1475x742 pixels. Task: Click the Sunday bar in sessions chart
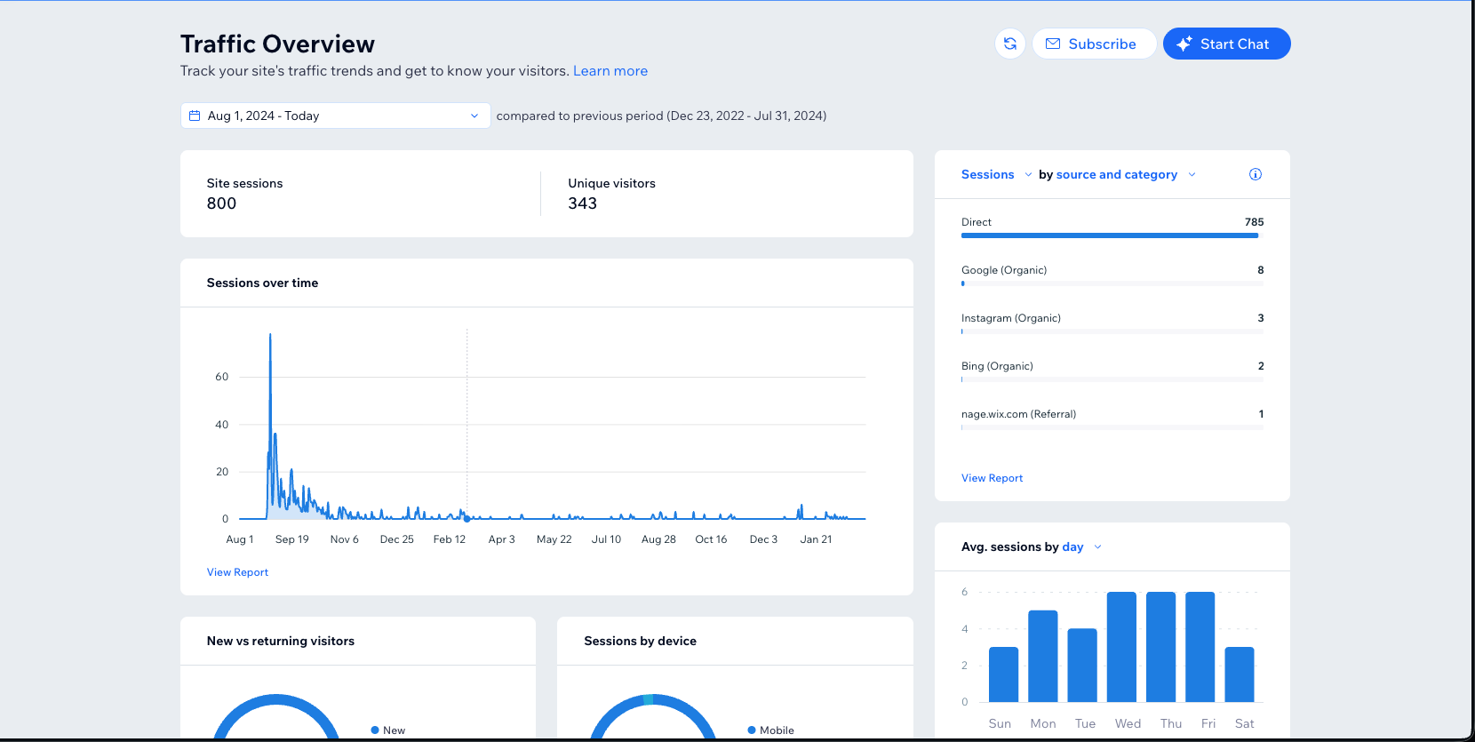click(x=1003, y=674)
